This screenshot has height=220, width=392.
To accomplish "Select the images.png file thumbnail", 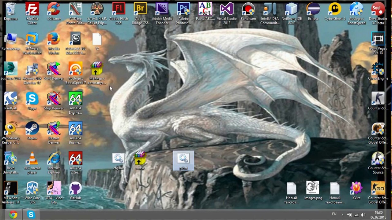I will 313,189.
